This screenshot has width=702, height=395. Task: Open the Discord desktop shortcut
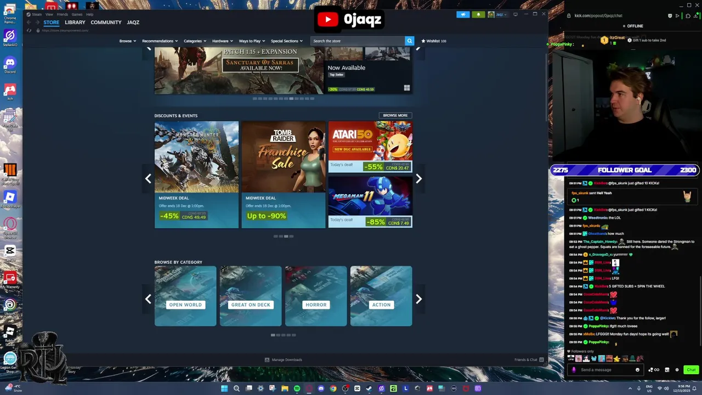[10, 65]
